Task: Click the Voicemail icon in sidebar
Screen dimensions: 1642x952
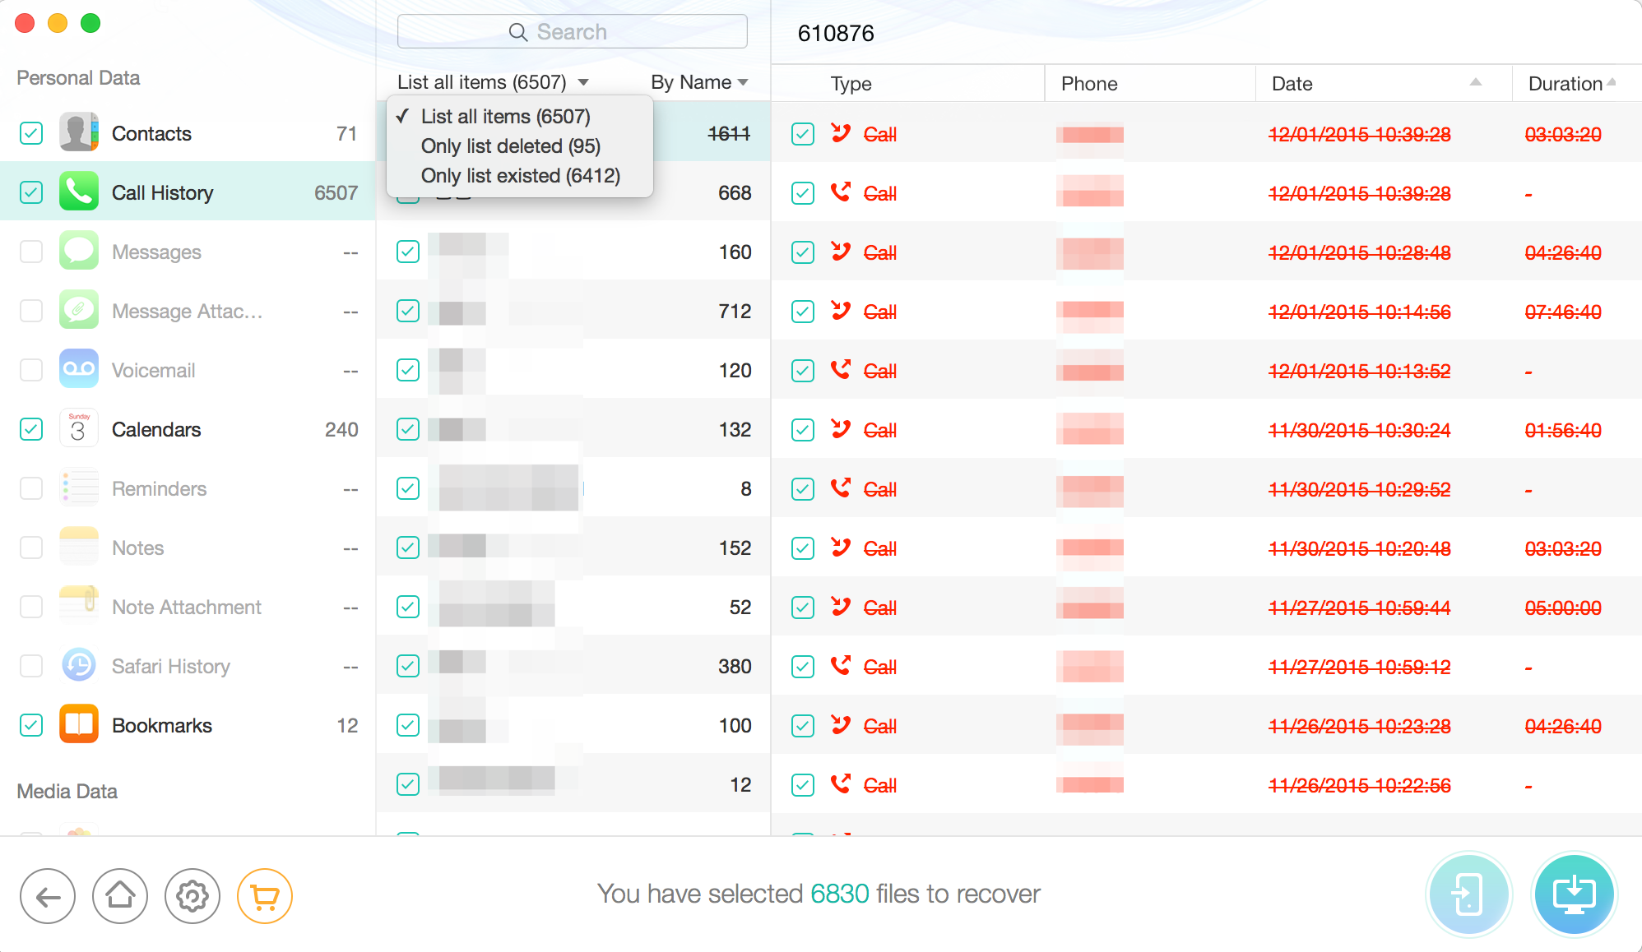Action: 79,370
